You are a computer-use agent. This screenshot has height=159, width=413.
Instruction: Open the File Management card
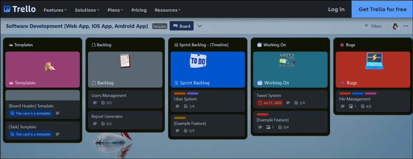tap(373, 101)
